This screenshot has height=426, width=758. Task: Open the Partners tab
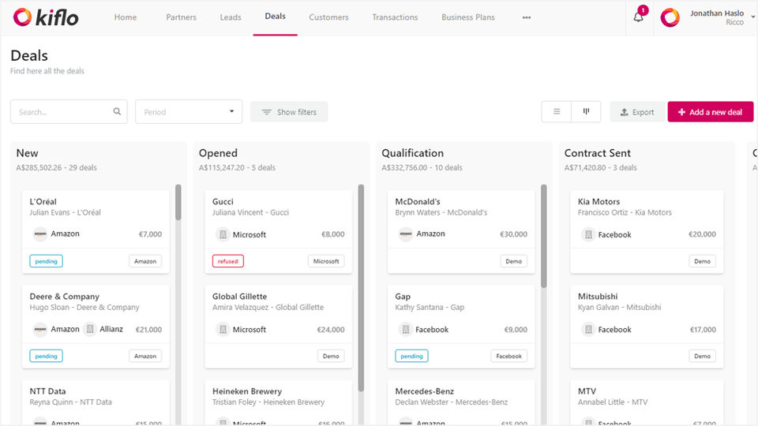tap(182, 17)
